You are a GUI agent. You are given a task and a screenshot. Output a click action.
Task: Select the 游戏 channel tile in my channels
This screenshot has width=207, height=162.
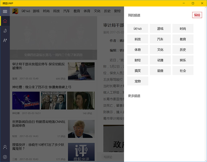click(160, 29)
